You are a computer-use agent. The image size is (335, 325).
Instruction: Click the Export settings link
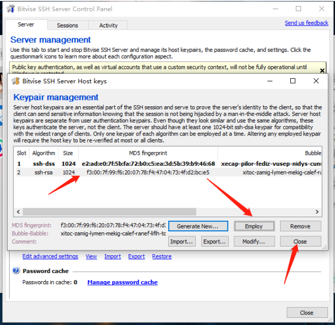136,256
